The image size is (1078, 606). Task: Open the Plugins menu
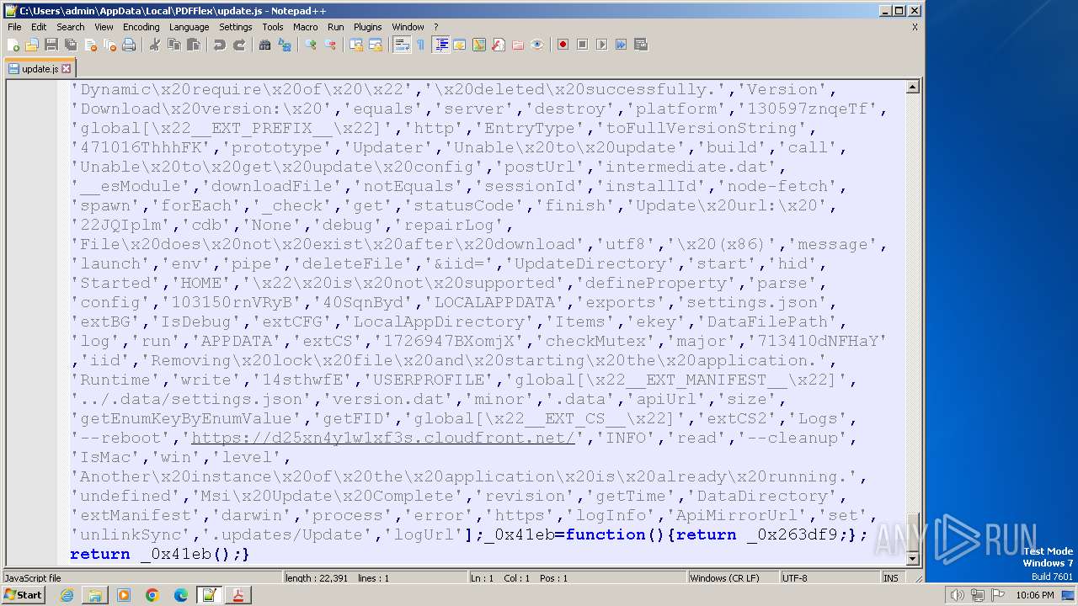pyautogui.click(x=368, y=27)
